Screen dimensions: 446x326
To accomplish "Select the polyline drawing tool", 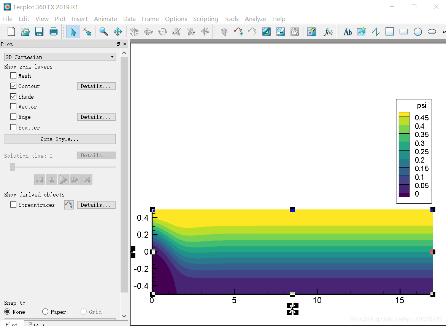I will pos(376,31).
